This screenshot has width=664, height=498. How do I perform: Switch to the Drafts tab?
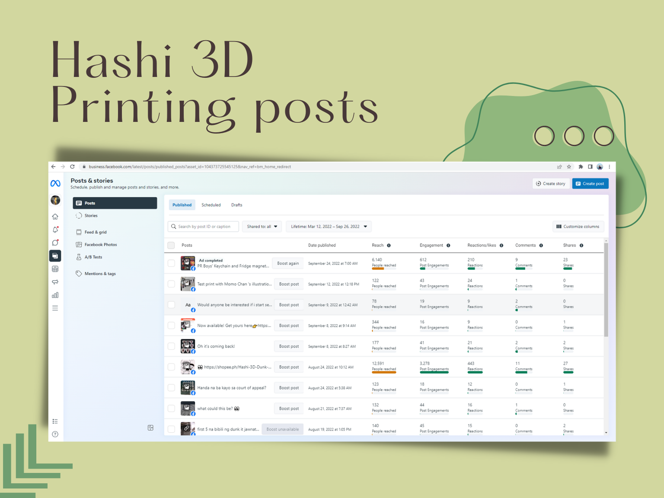[237, 205]
